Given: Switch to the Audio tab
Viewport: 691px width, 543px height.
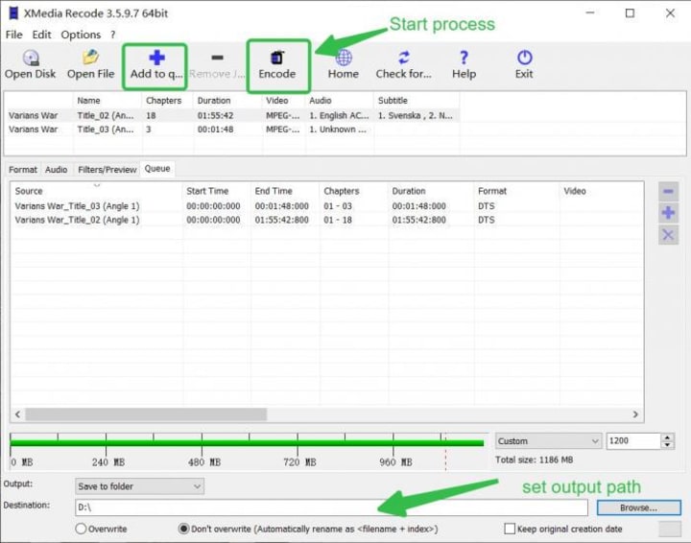Looking at the screenshot, I should point(56,170).
